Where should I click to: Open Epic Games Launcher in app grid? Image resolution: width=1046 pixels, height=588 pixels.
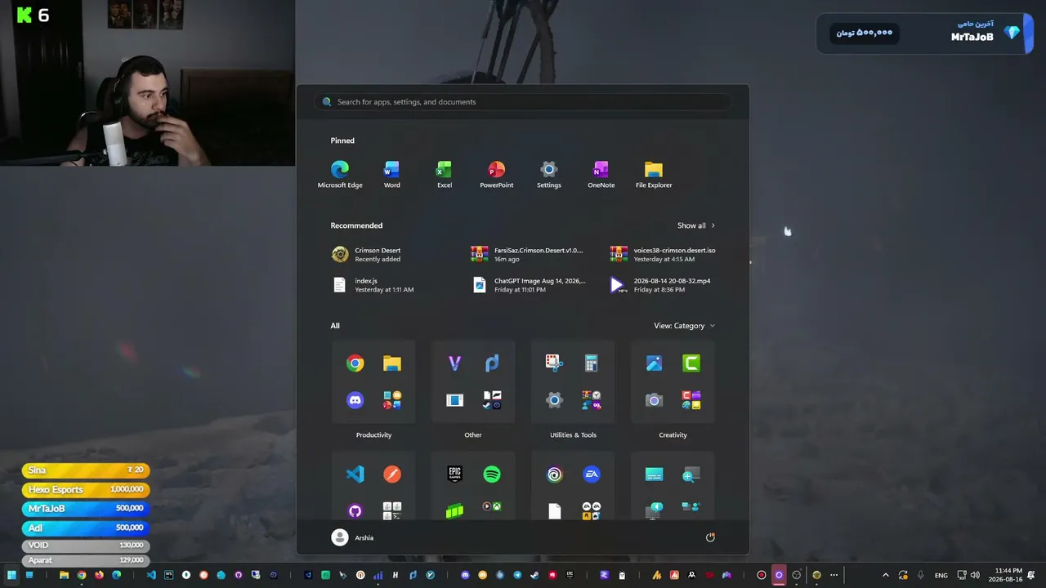454,474
